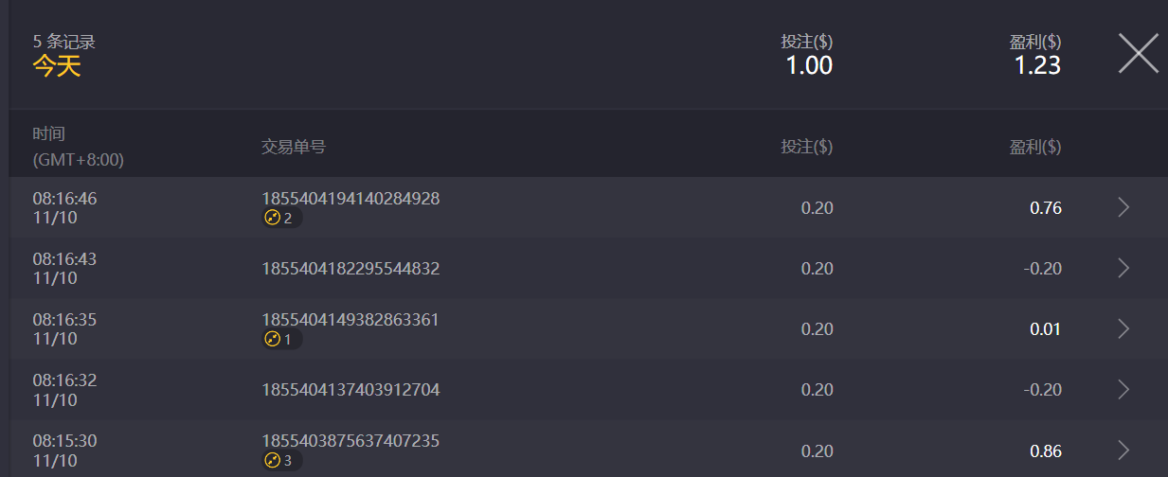The image size is (1168, 477).
Task: Click the arrow on the 08:15:30 row
Action: point(1123,450)
